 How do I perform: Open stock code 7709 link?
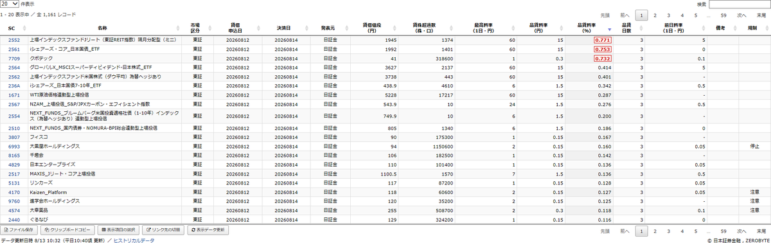click(x=14, y=59)
